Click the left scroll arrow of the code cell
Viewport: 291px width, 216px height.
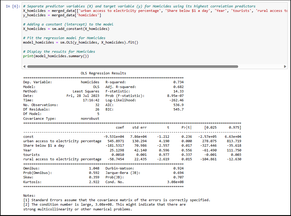click(24, 66)
